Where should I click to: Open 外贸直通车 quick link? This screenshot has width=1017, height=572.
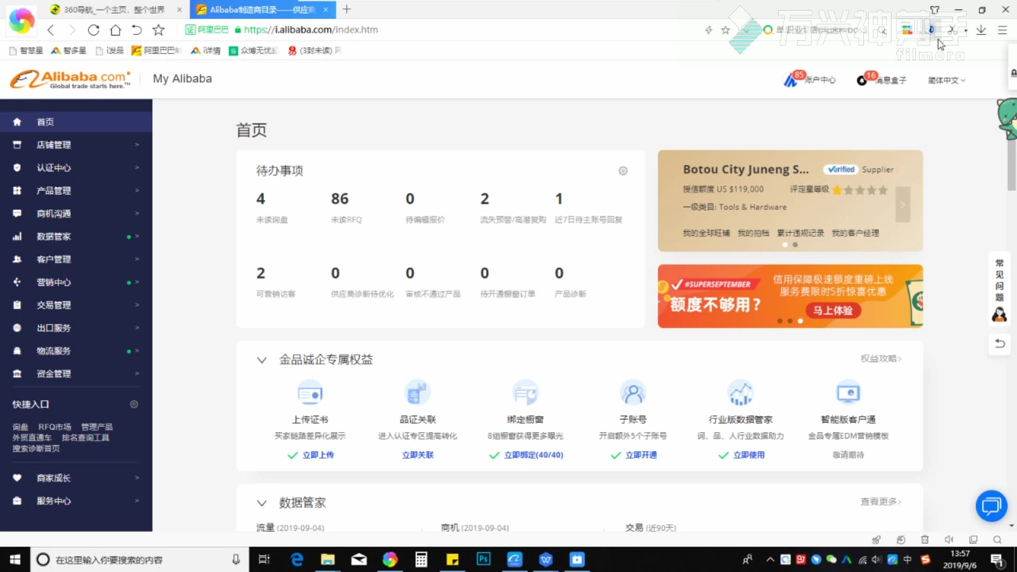click(x=32, y=437)
